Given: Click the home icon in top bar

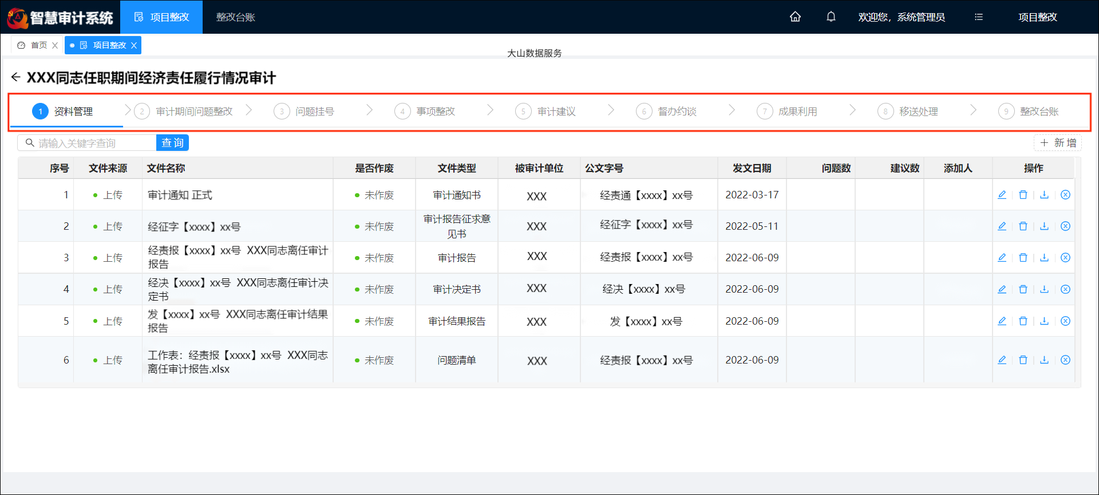Looking at the screenshot, I should pos(795,17).
